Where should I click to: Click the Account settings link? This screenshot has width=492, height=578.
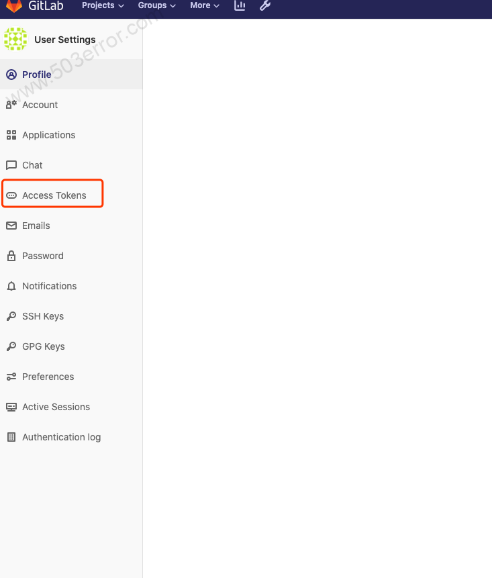tap(40, 104)
